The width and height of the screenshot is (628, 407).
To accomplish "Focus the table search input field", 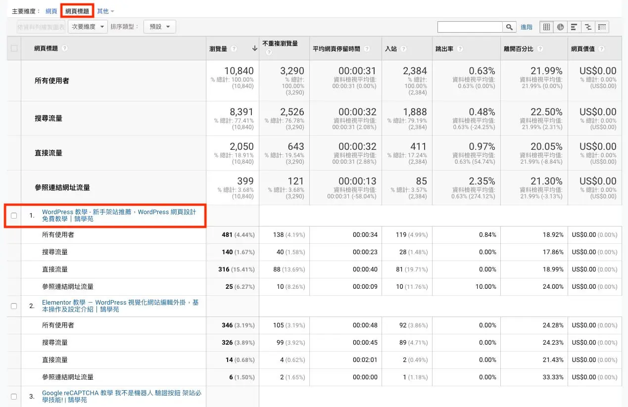I will pos(470,27).
